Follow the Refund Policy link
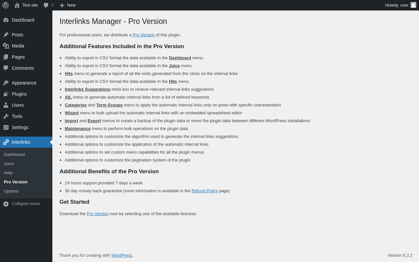Viewport: 419px width, 262px height. pyautogui.click(x=205, y=191)
